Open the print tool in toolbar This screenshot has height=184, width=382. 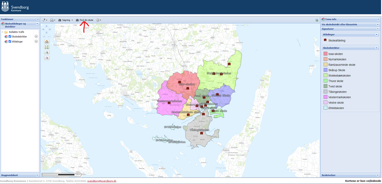click(52, 20)
